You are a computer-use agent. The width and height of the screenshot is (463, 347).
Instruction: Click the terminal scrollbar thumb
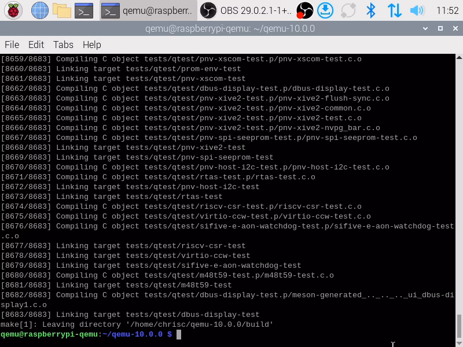(x=459, y=326)
